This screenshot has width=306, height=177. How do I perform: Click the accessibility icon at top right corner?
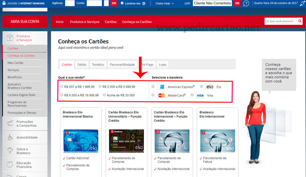point(302,3)
